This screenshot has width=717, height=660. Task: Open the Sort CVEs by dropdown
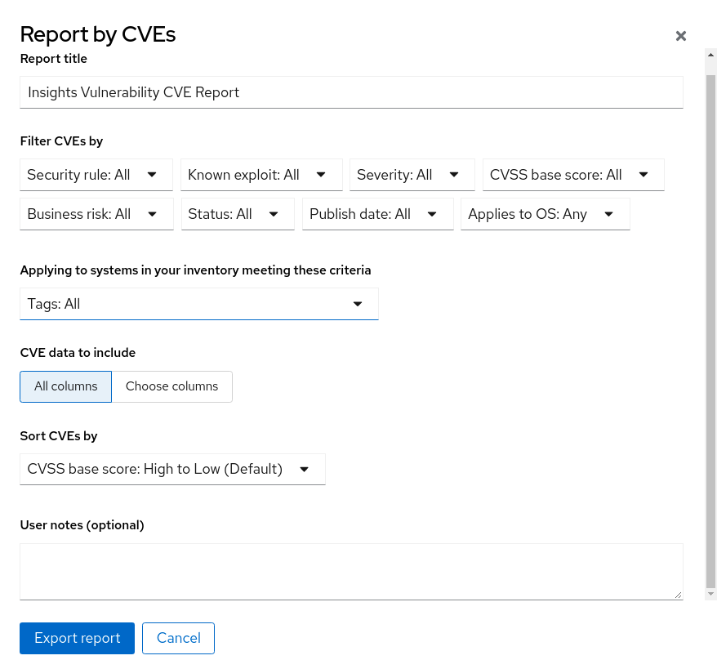[172, 469]
